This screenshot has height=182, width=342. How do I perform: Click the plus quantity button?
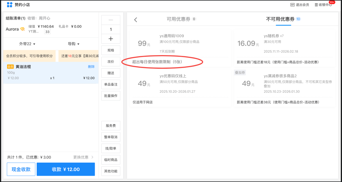click(x=111, y=39)
